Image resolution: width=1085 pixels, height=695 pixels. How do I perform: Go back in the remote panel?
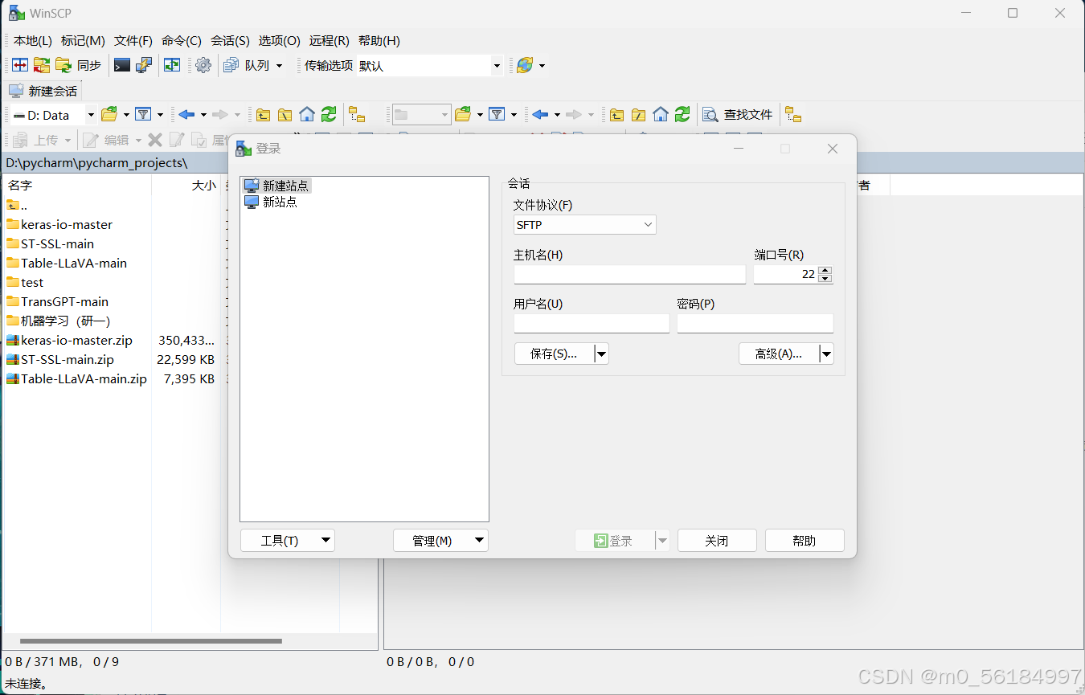[540, 115]
